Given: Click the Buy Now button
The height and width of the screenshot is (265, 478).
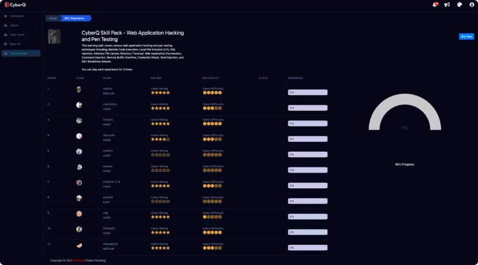Looking at the screenshot, I should pos(466,36).
